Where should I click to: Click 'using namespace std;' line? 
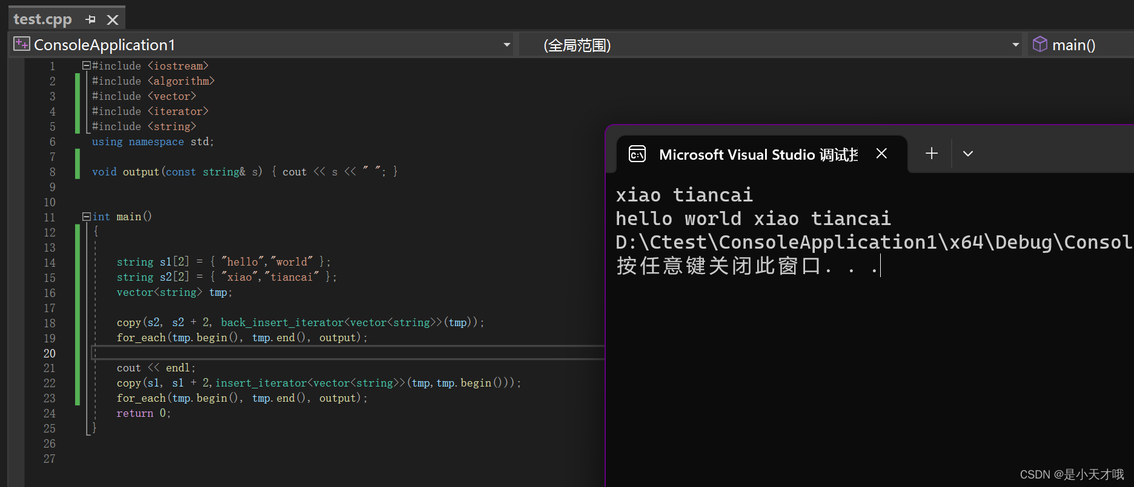point(153,142)
